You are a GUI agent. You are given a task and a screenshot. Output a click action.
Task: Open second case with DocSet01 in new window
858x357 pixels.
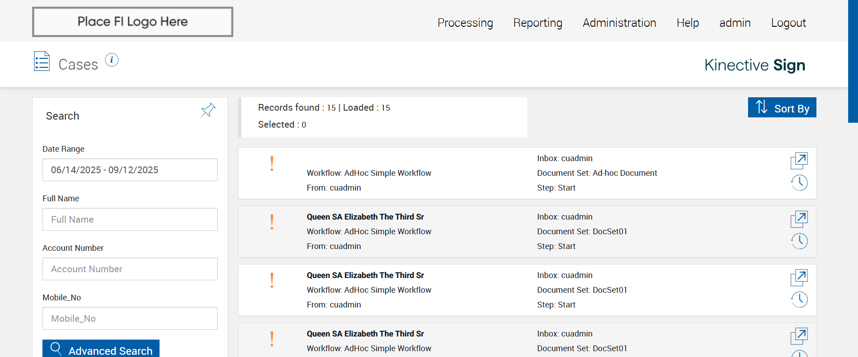(799, 219)
